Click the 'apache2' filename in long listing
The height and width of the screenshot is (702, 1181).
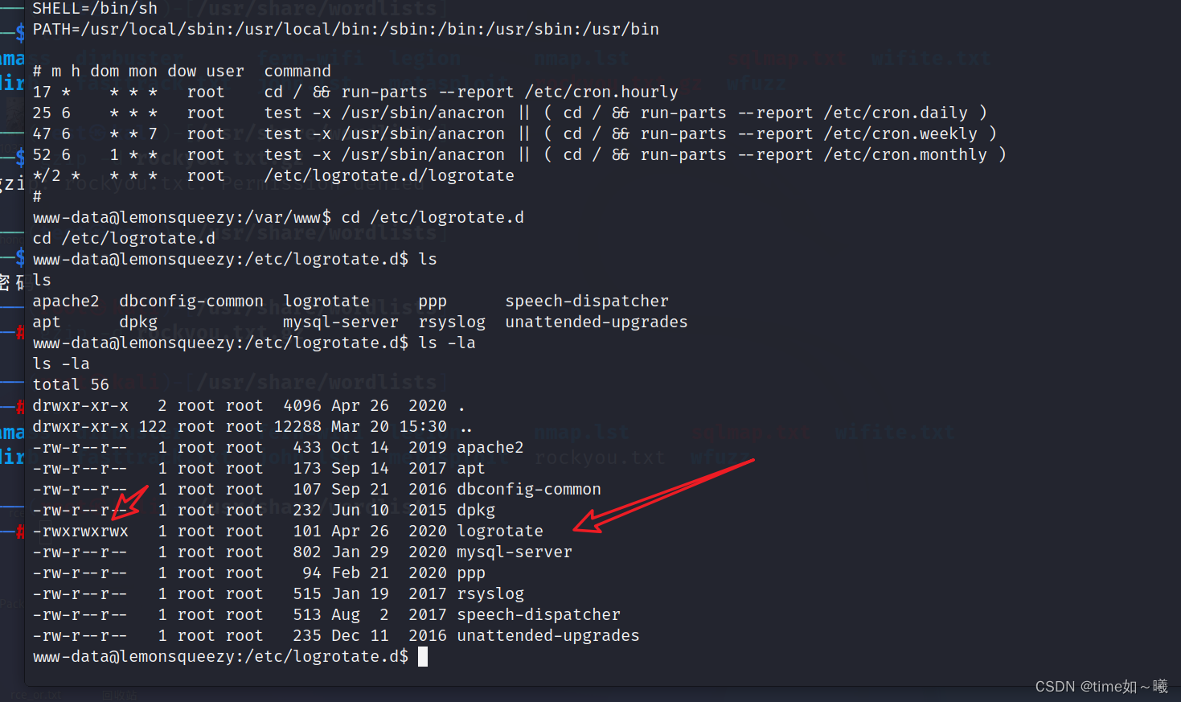[x=490, y=448]
